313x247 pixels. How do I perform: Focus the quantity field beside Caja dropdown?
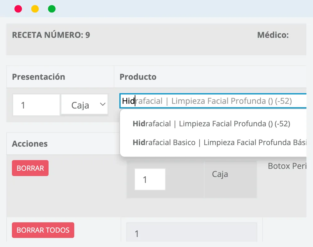(36, 105)
